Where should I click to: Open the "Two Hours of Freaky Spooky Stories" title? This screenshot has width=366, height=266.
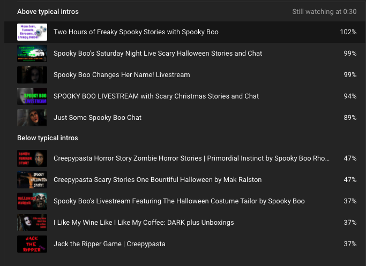136,32
